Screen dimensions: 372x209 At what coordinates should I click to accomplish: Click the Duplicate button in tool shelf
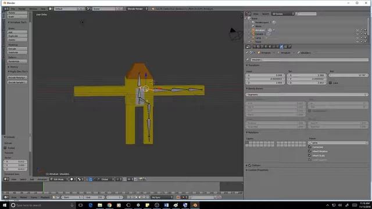pos(17,36)
